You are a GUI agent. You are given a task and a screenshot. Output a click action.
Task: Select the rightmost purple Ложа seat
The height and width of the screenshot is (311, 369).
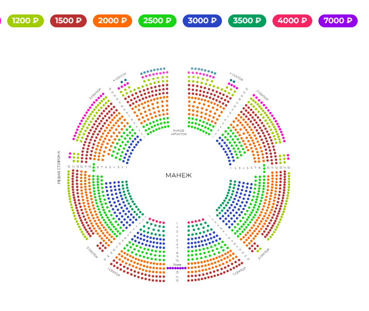(x=185, y=268)
